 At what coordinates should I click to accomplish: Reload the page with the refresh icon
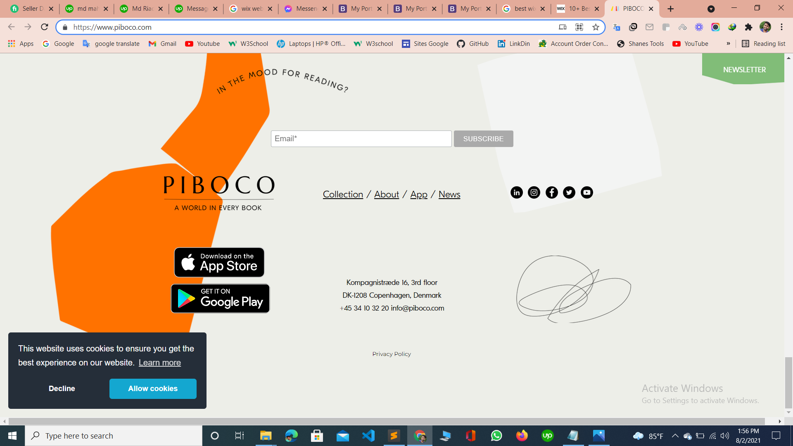(45, 27)
